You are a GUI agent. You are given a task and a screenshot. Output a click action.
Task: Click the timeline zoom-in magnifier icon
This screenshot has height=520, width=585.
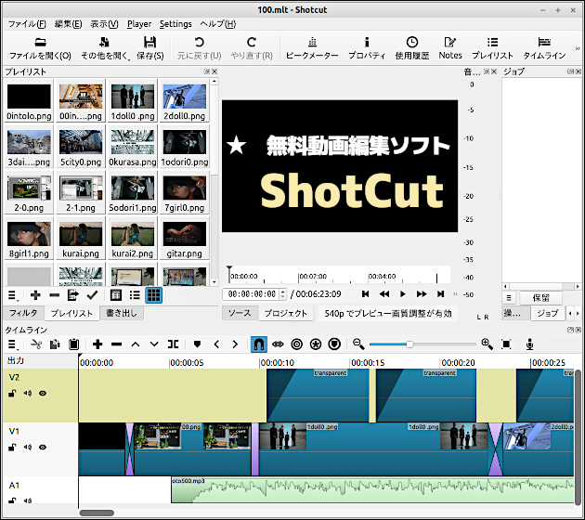coord(487,344)
